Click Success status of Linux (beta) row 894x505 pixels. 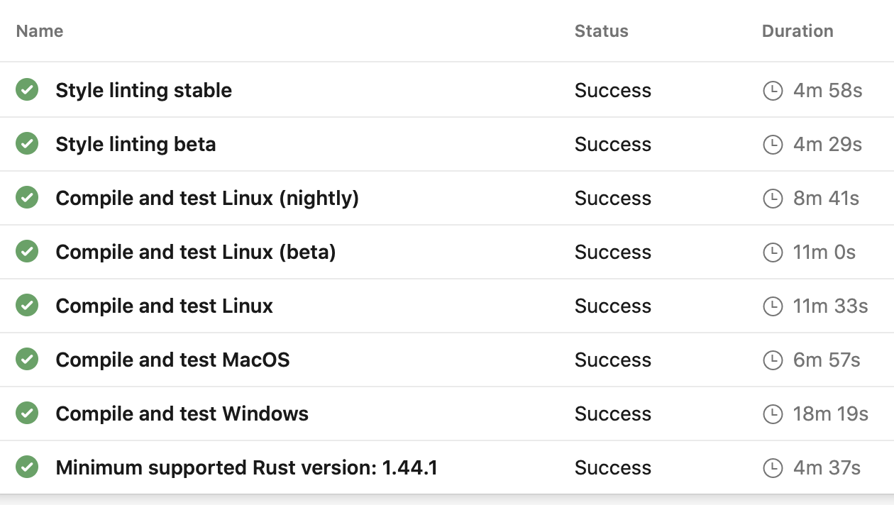click(613, 252)
